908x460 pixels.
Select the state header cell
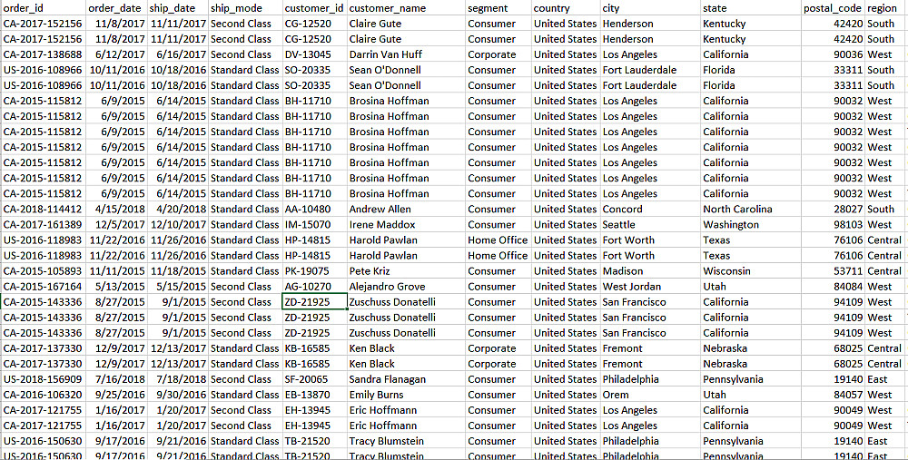click(751, 8)
